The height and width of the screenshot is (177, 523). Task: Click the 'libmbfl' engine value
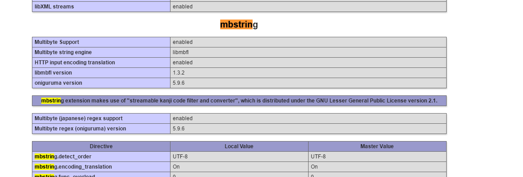tap(180, 53)
